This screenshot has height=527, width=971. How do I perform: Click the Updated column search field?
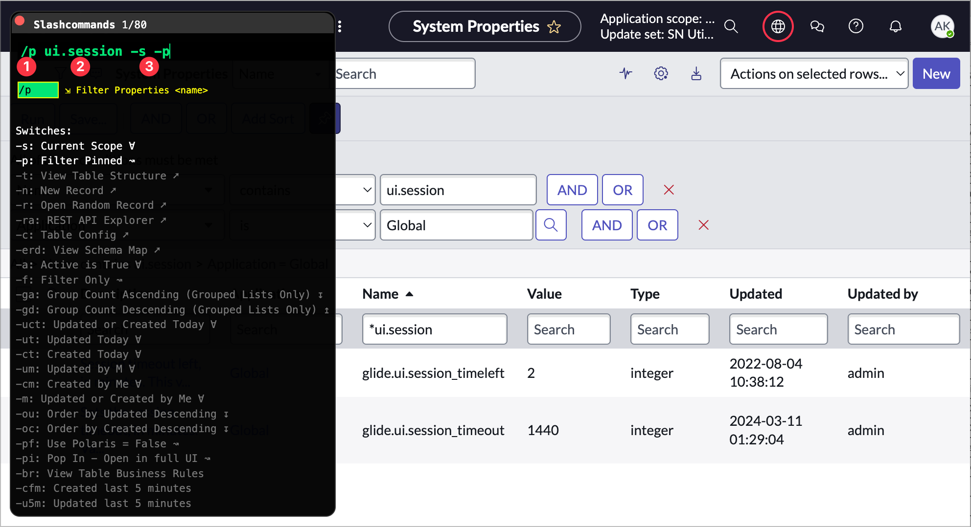point(778,329)
